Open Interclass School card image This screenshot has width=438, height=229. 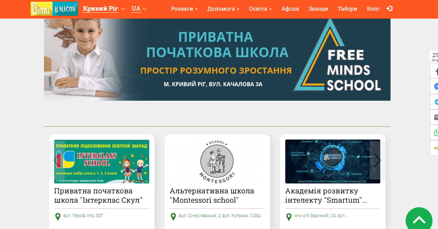(x=102, y=162)
